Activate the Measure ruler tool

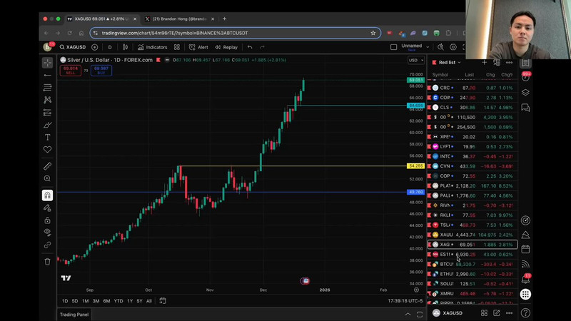point(47,166)
